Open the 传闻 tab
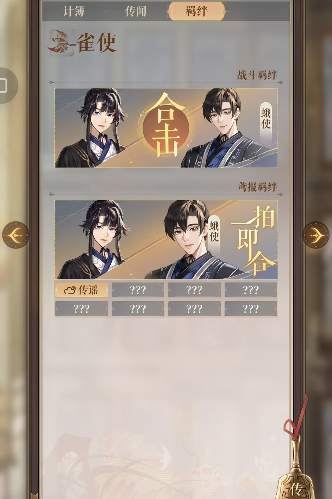 pos(135,11)
